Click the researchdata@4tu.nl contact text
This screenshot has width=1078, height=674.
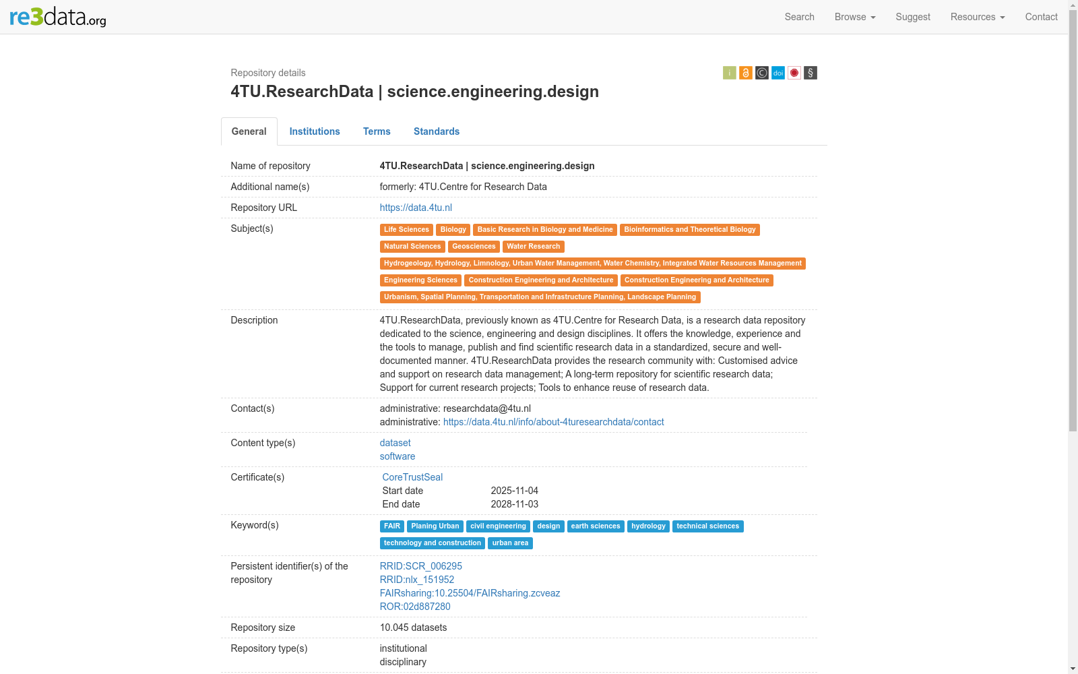[x=487, y=408]
